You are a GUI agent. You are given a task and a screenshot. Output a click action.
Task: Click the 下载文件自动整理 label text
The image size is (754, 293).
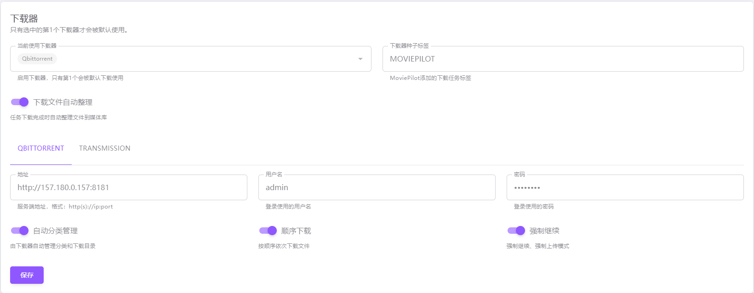click(x=63, y=102)
